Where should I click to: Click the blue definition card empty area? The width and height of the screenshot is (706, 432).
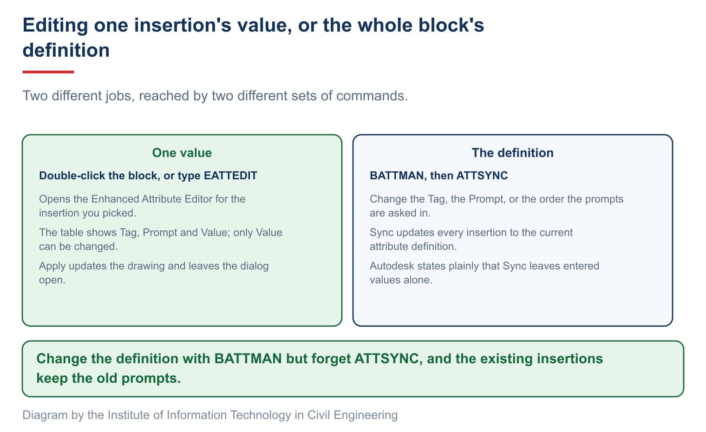513,305
